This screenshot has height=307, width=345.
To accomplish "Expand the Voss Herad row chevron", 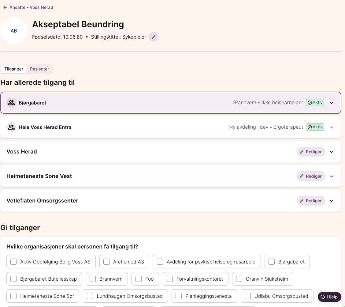I will click(332, 152).
